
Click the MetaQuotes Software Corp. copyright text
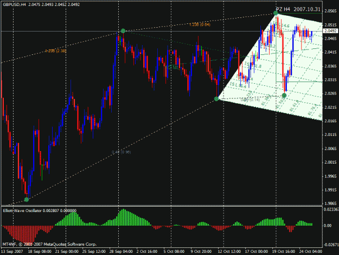pyautogui.click(x=49, y=244)
